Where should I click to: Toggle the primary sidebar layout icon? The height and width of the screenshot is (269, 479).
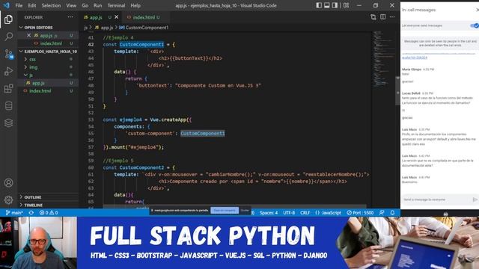[319, 5]
